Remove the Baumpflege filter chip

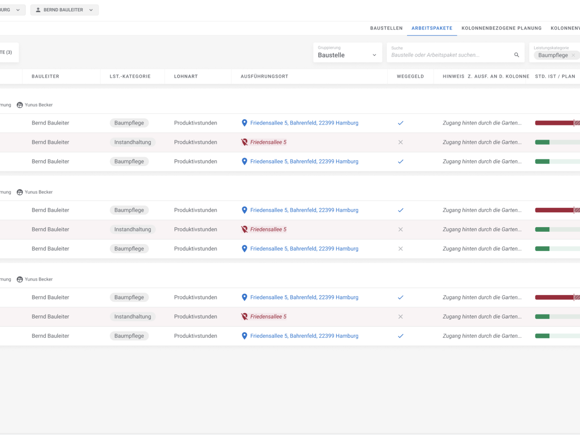(x=573, y=55)
